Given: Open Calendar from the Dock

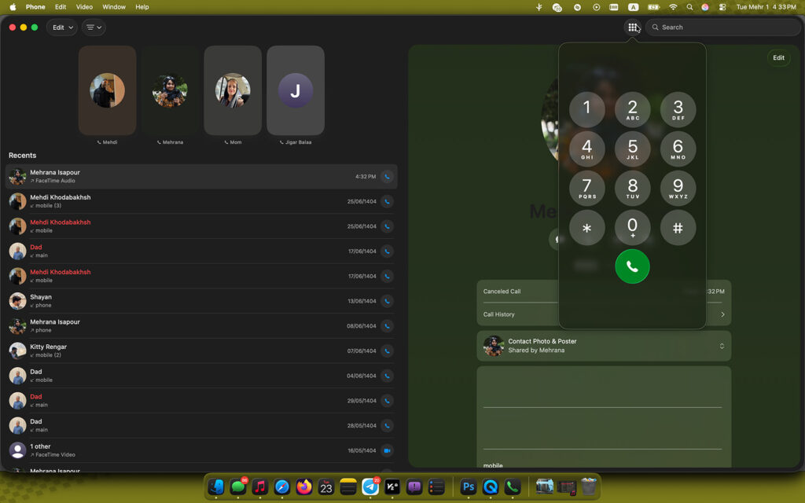Looking at the screenshot, I should pos(326,486).
